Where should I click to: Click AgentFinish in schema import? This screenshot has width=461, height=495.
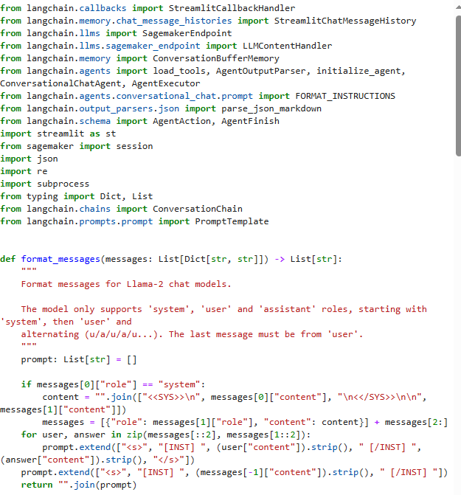(x=250, y=121)
